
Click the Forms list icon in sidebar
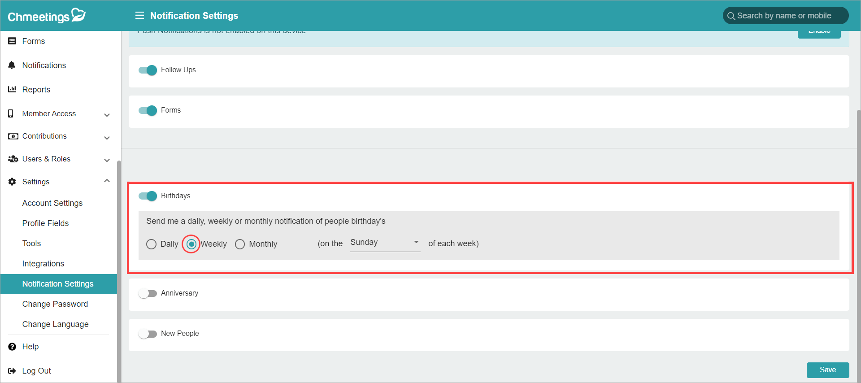pos(12,41)
